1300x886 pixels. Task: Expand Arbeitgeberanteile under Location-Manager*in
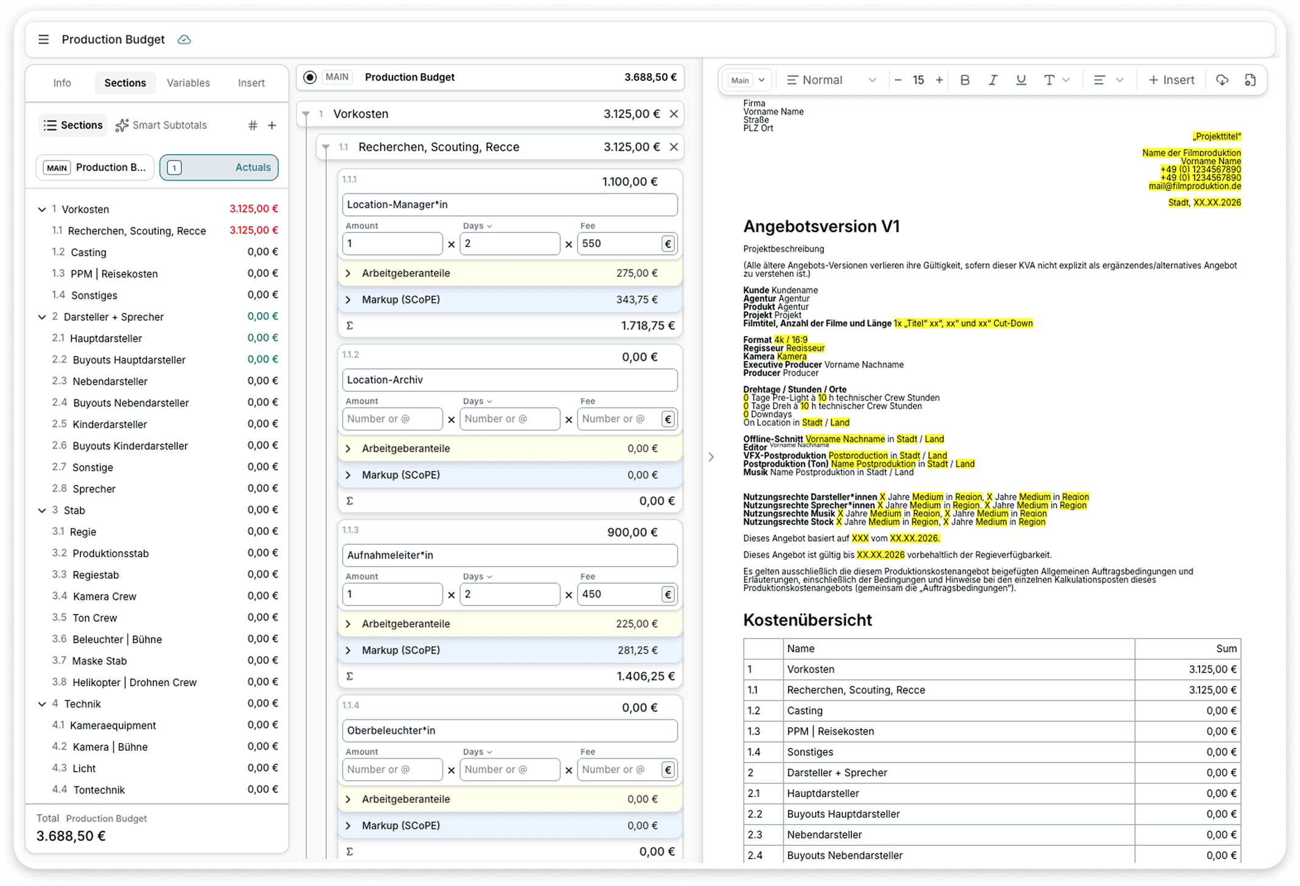pyautogui.click(x=348, y=273)
